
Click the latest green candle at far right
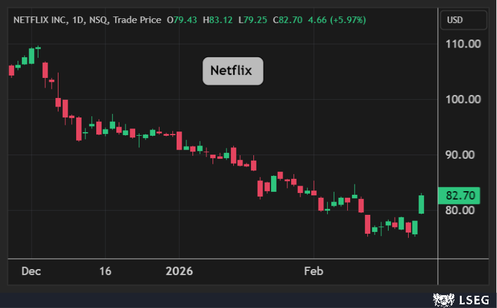421,204
